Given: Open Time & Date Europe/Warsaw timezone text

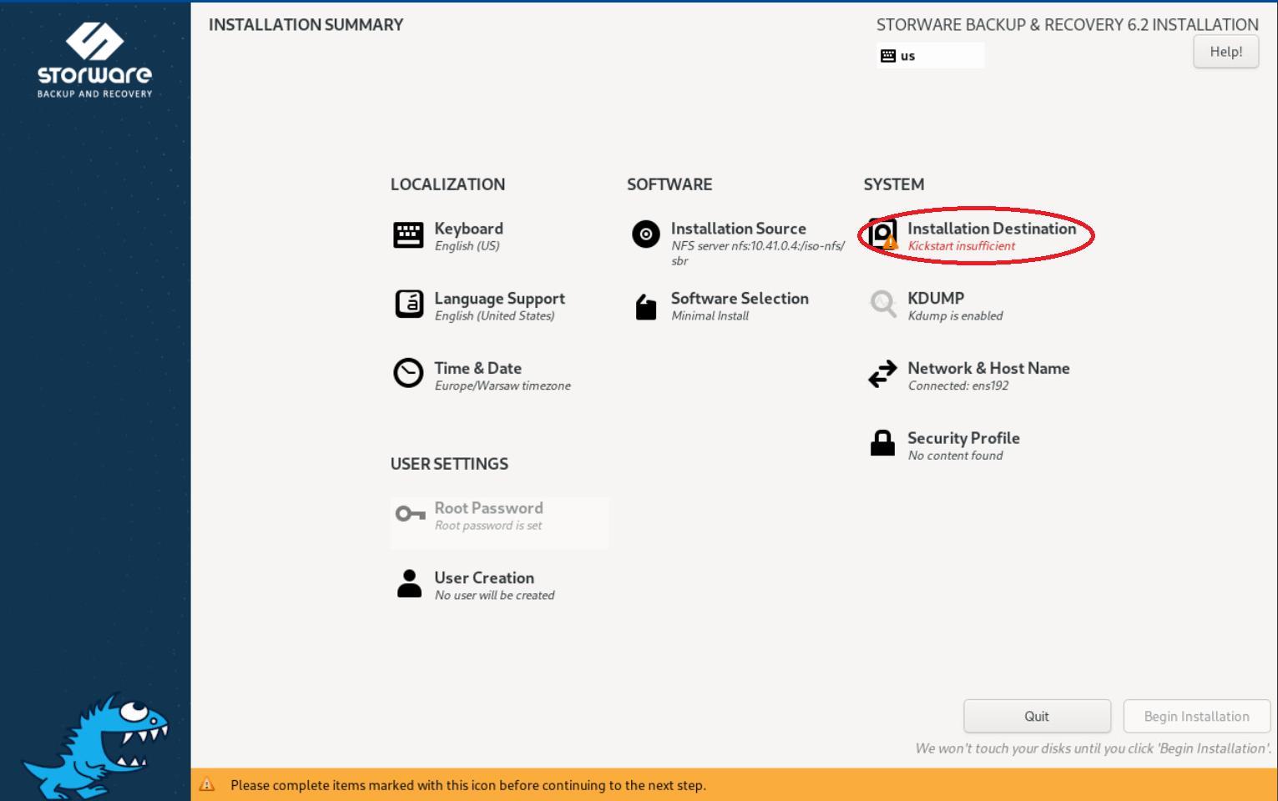Looking at the screenshot, I should click(x=503, y=385).
